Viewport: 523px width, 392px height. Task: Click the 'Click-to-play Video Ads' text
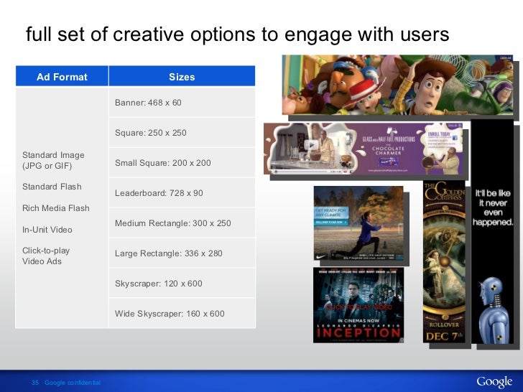46,256
